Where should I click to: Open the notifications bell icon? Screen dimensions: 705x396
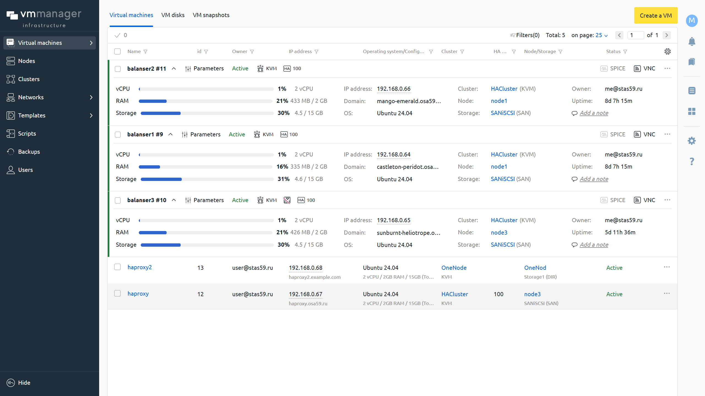click(692, 42)
